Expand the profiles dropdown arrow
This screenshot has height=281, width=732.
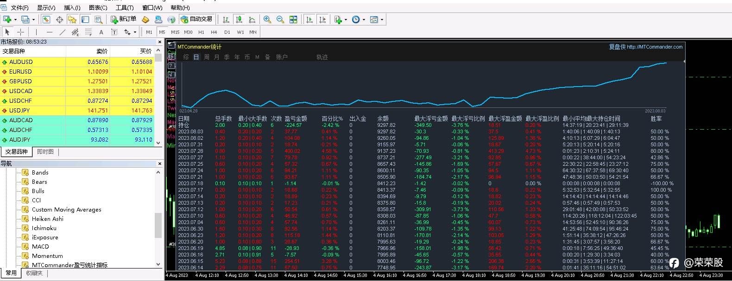33,19
